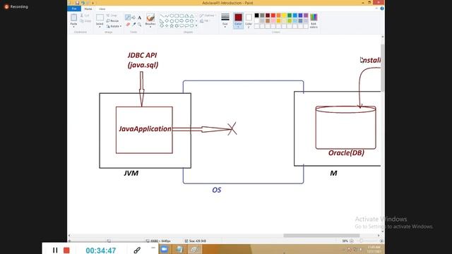The height and width of the screenshot is (254, 452).
Task: Click the Brushes tool icon
Action: 150,18
